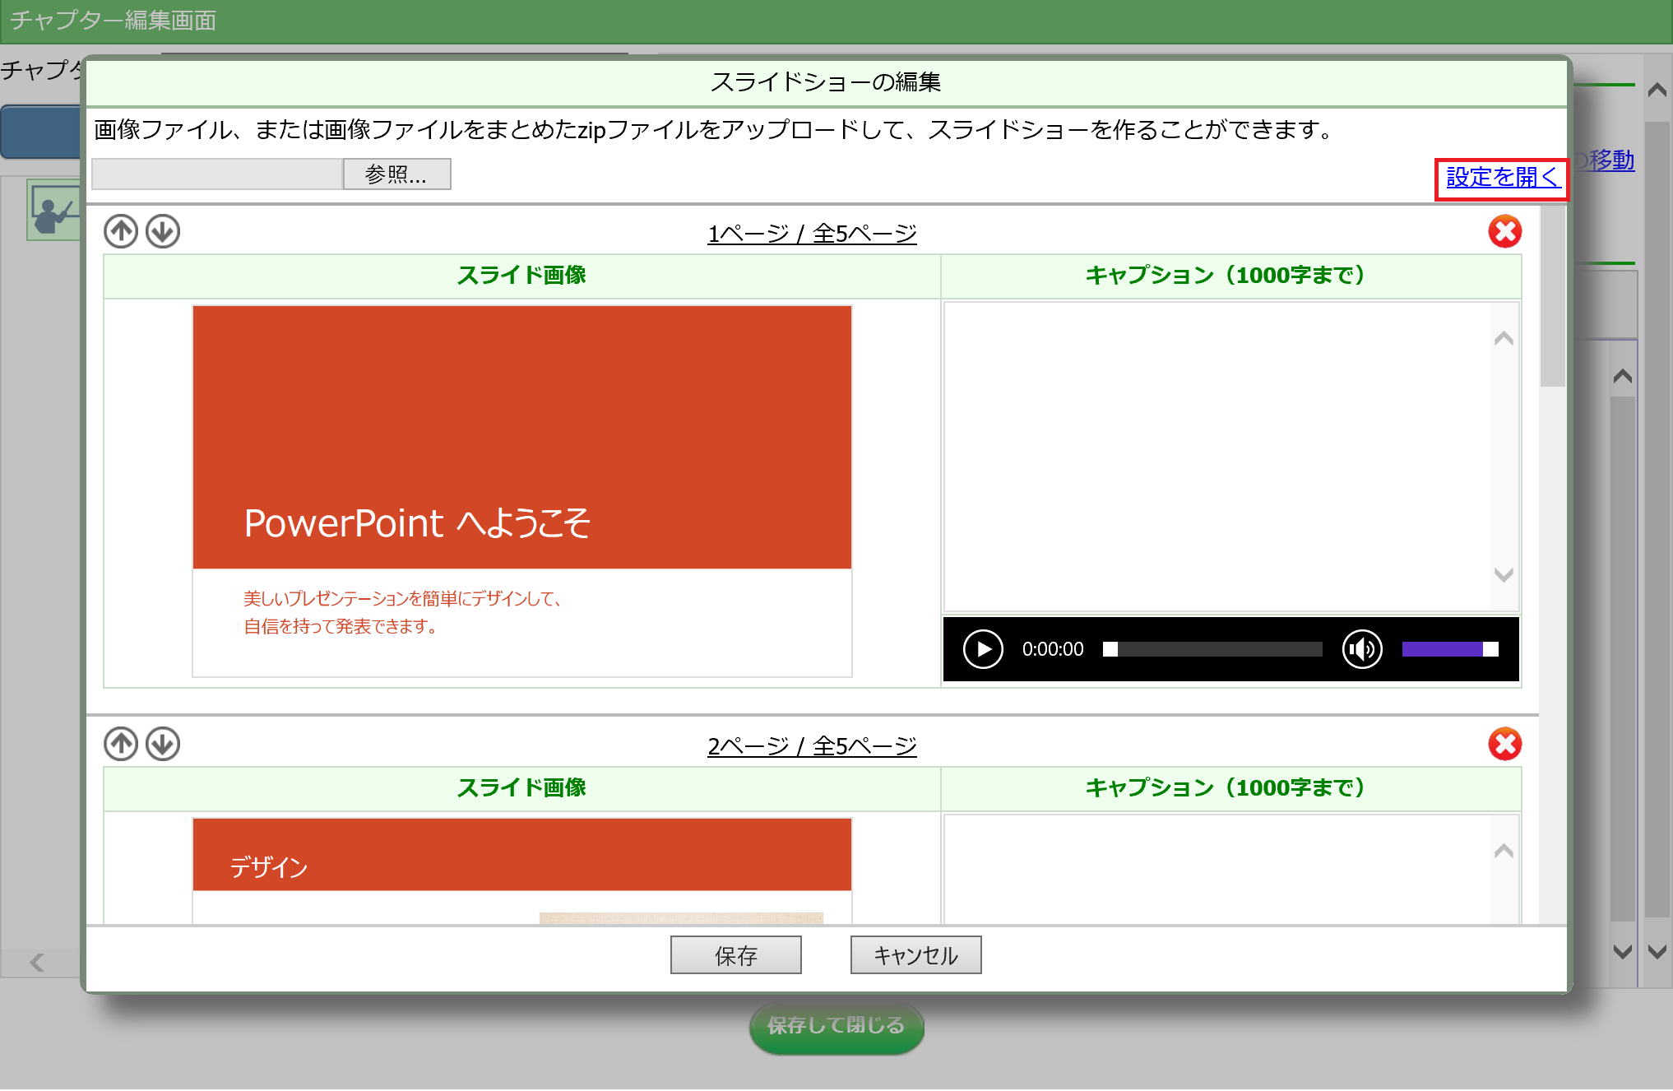Screen dimensions: 1673x1091
Task: Click the キャンセル button
Action: [x=916, y=955]
